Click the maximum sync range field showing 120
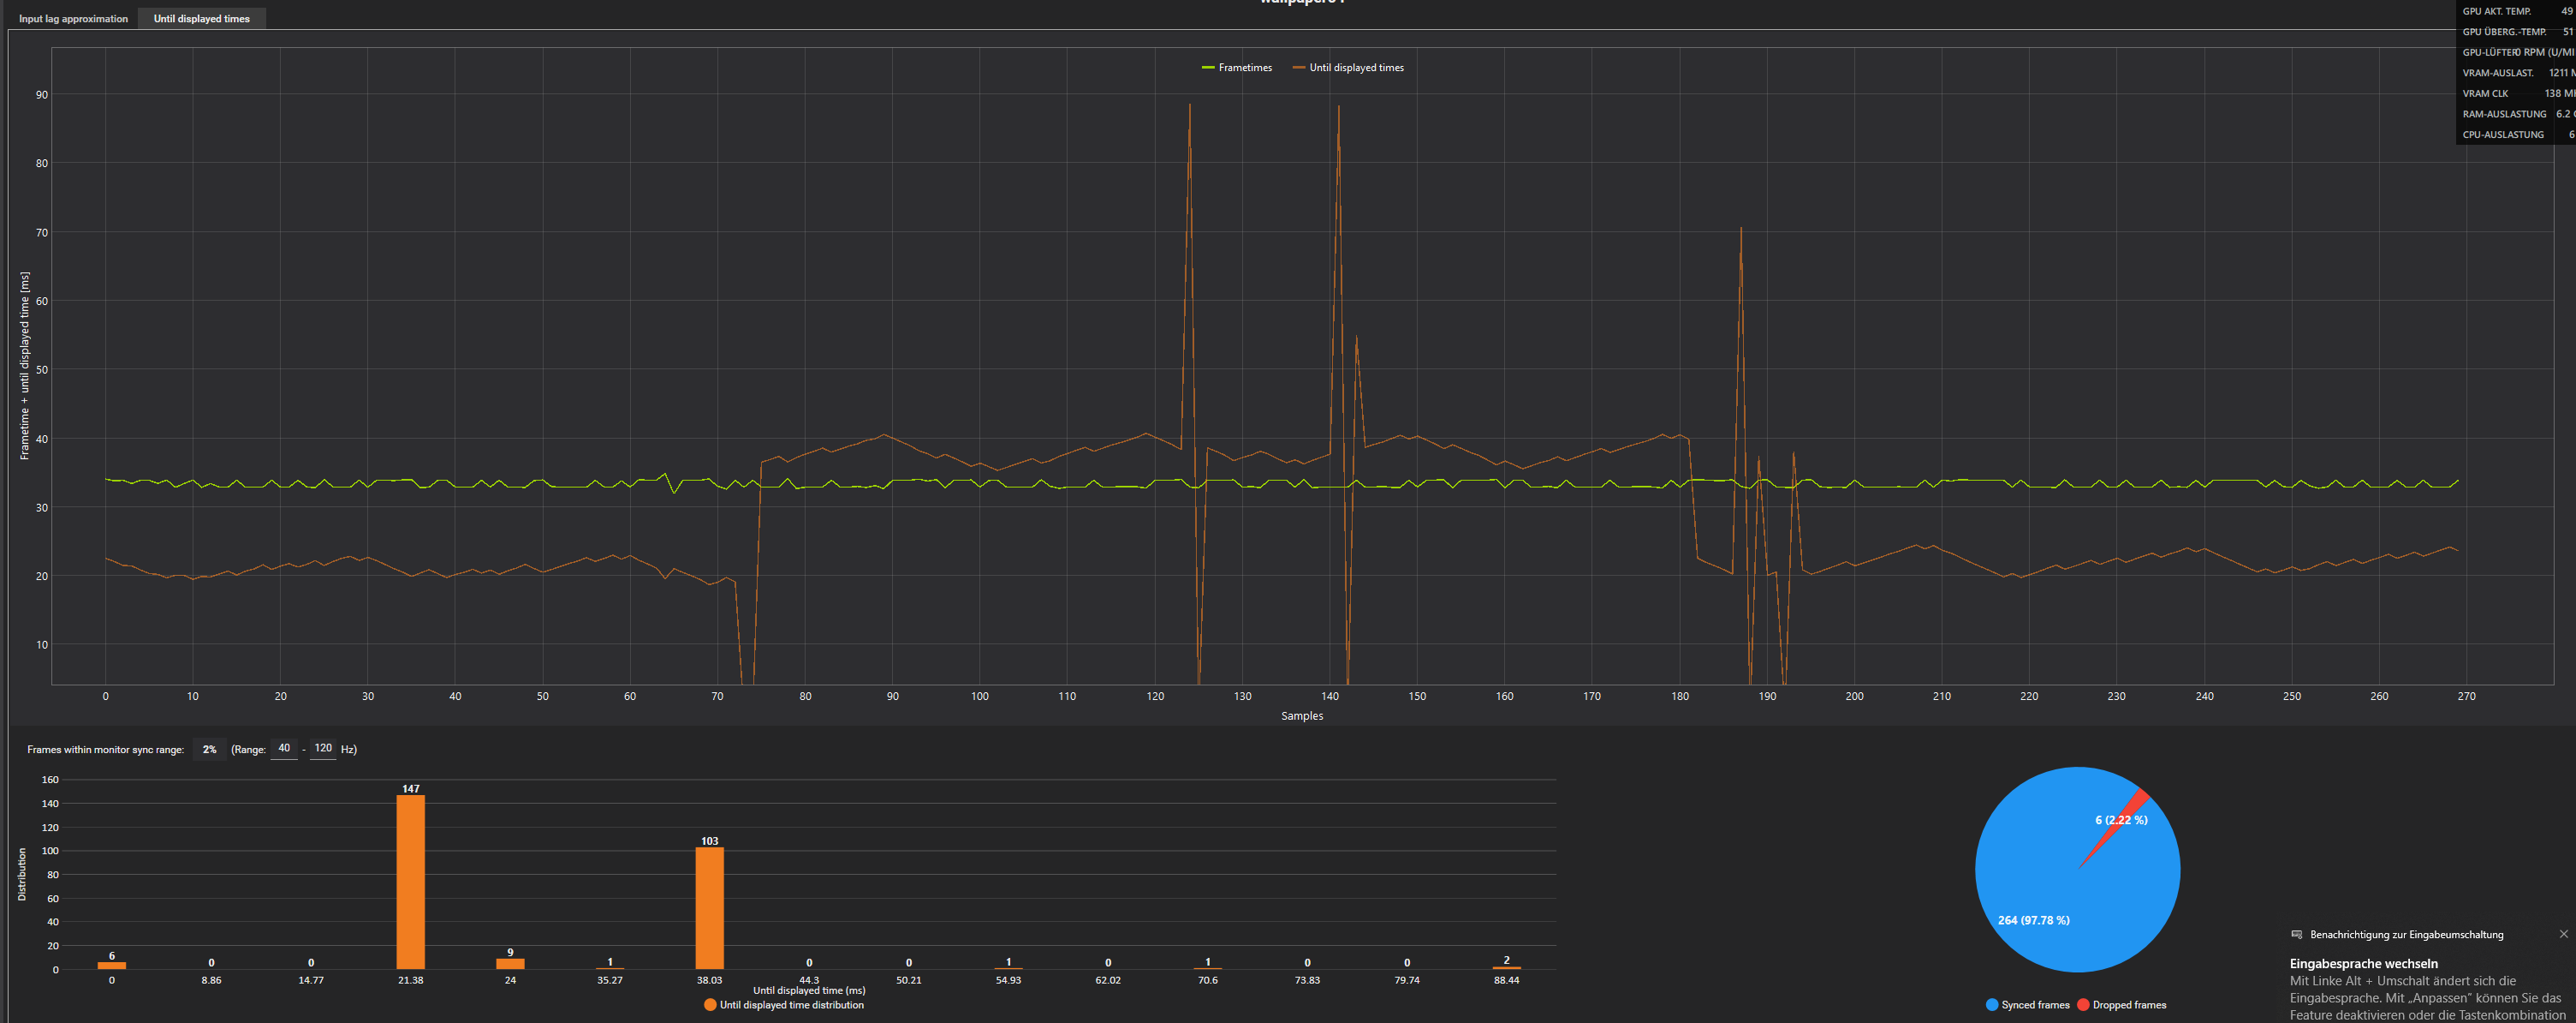2576x1023 pixels. (323, 749)
